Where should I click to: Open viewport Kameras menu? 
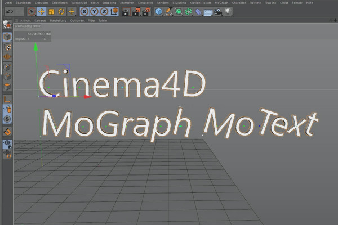coord(40,21)
